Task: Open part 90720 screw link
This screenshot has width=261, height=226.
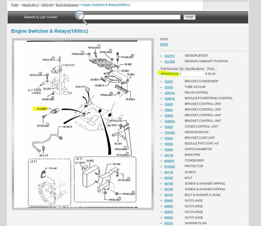Action: point(169,172)
